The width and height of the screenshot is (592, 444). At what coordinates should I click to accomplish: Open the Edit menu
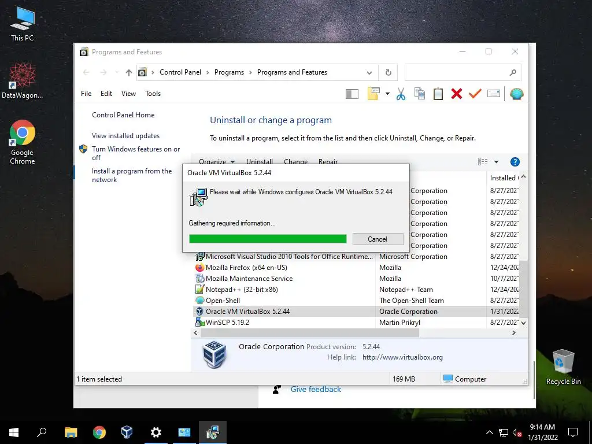coord(106,94)
